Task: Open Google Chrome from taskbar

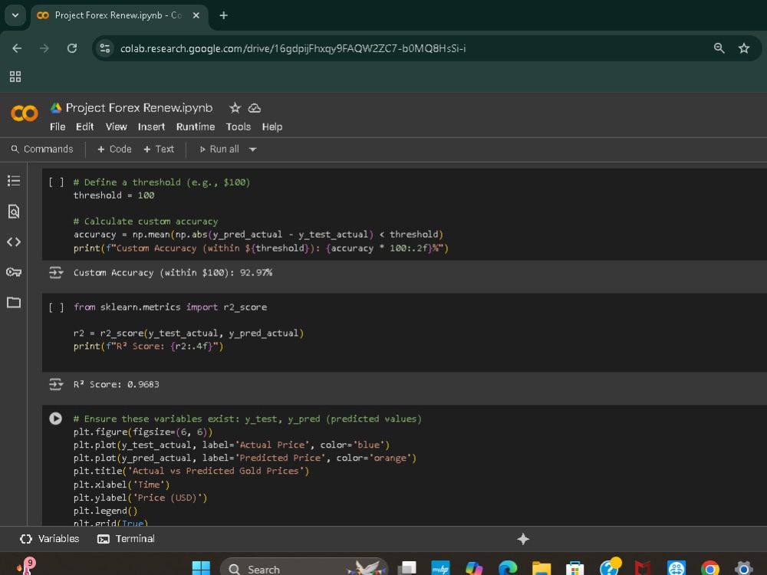Action: pyautogui.click(x=709, y=568)
